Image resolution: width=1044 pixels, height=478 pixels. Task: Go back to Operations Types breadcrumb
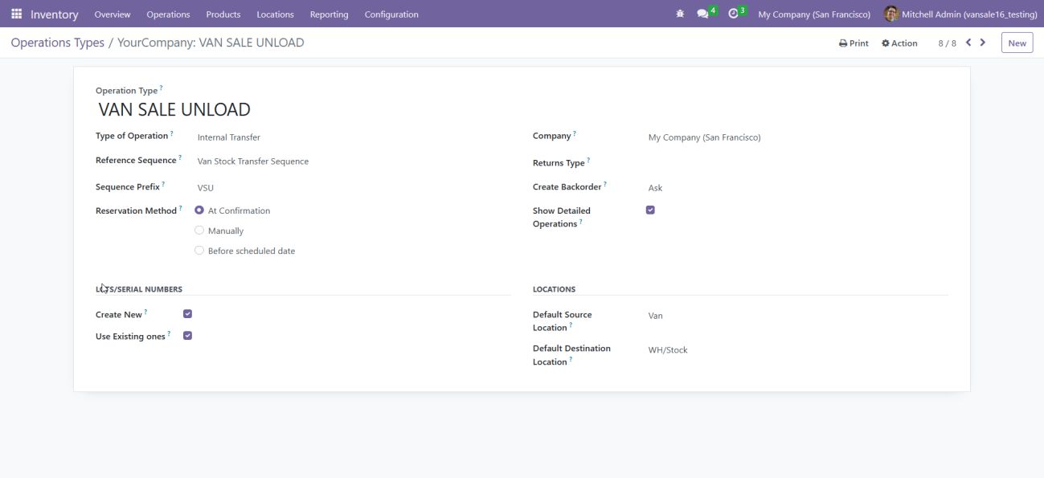pos(57,43)
